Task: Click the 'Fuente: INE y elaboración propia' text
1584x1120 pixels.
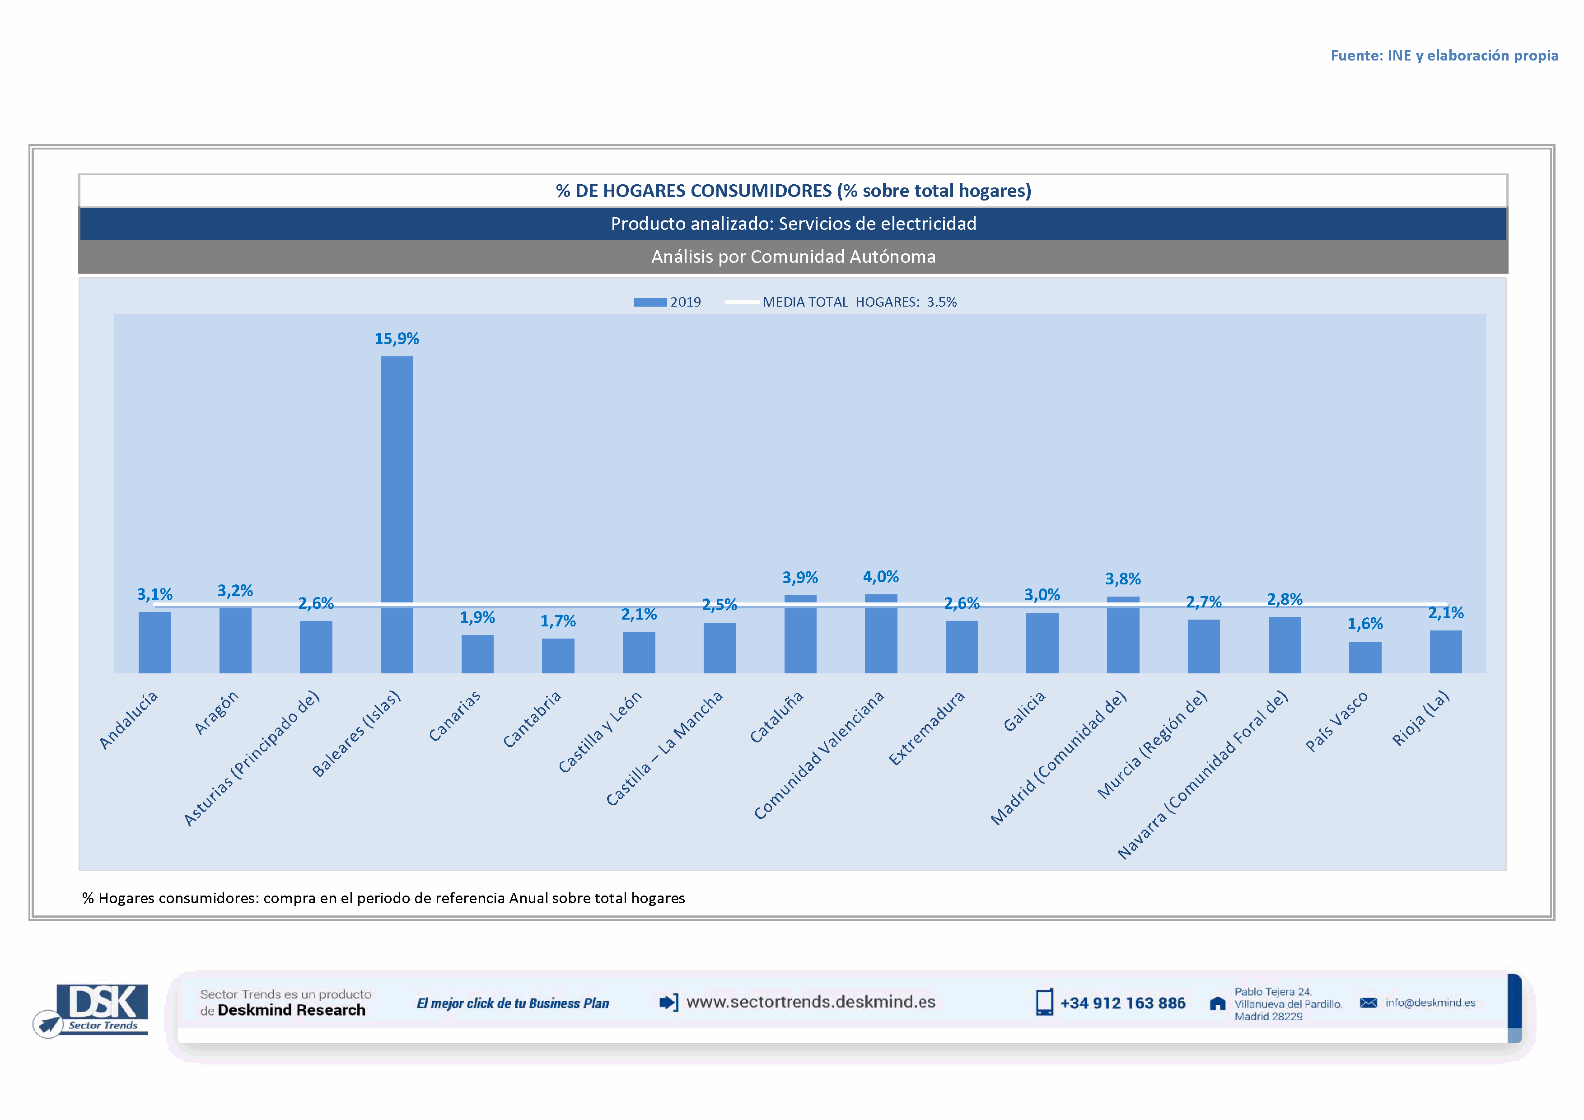Action: click(x=1444, y=55)
